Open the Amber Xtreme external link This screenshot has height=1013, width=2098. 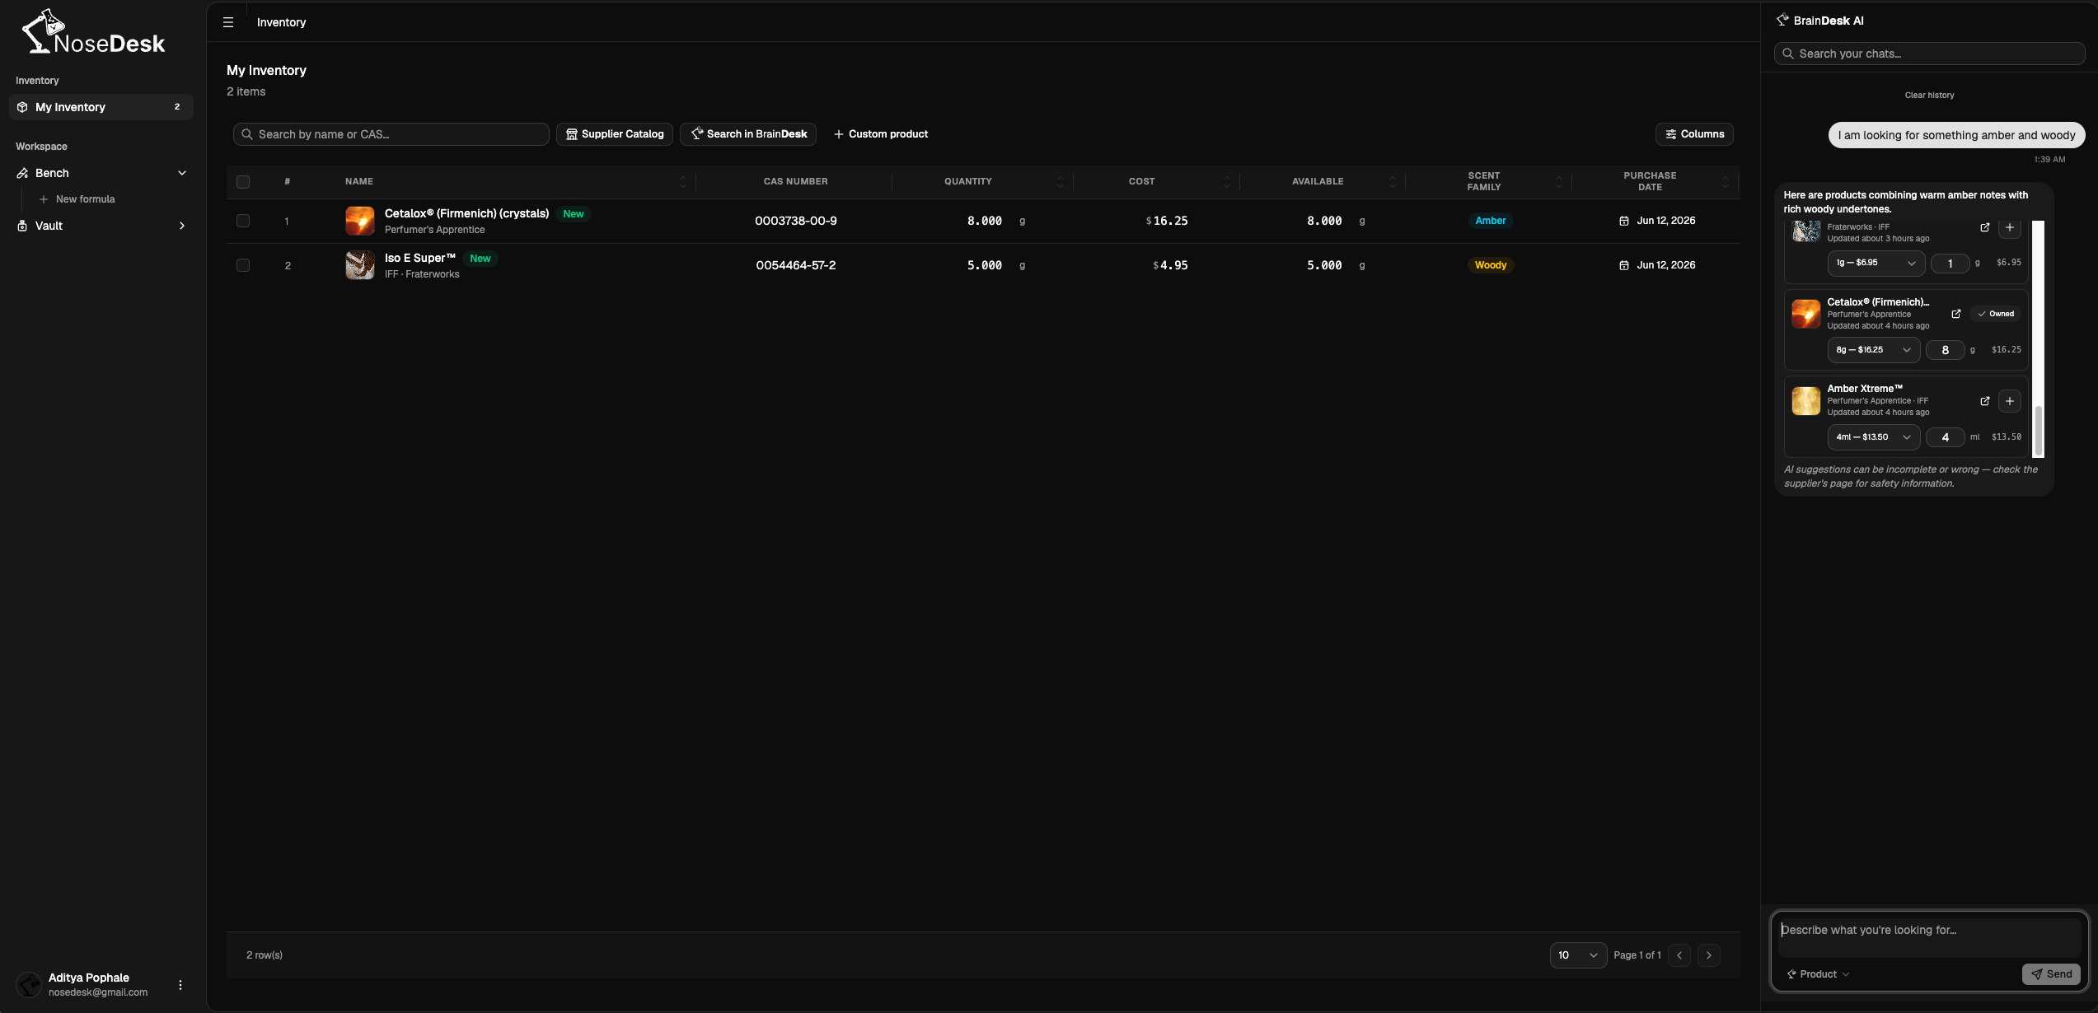[x=1984, y=401]
